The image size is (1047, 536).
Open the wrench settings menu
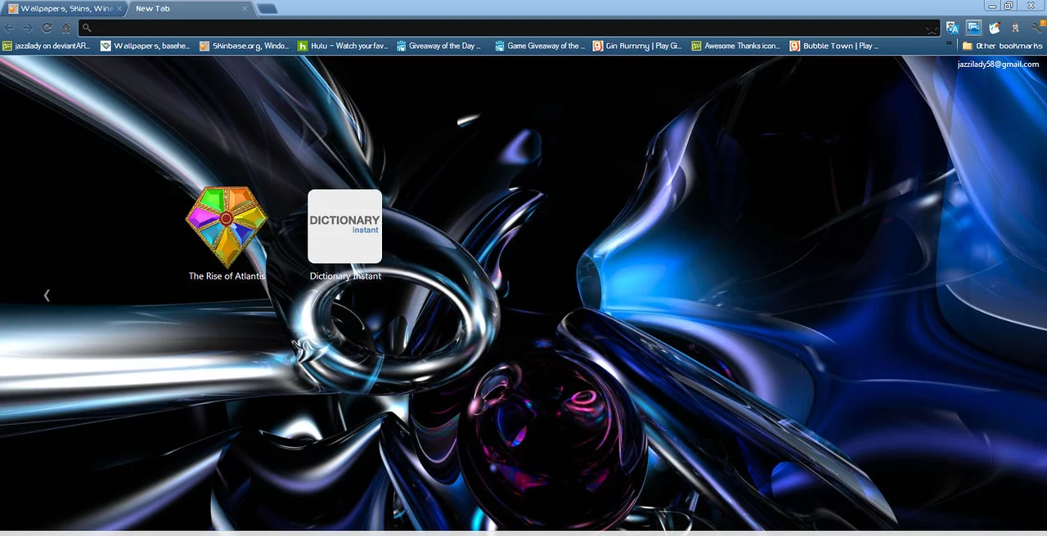[1037, 28]
